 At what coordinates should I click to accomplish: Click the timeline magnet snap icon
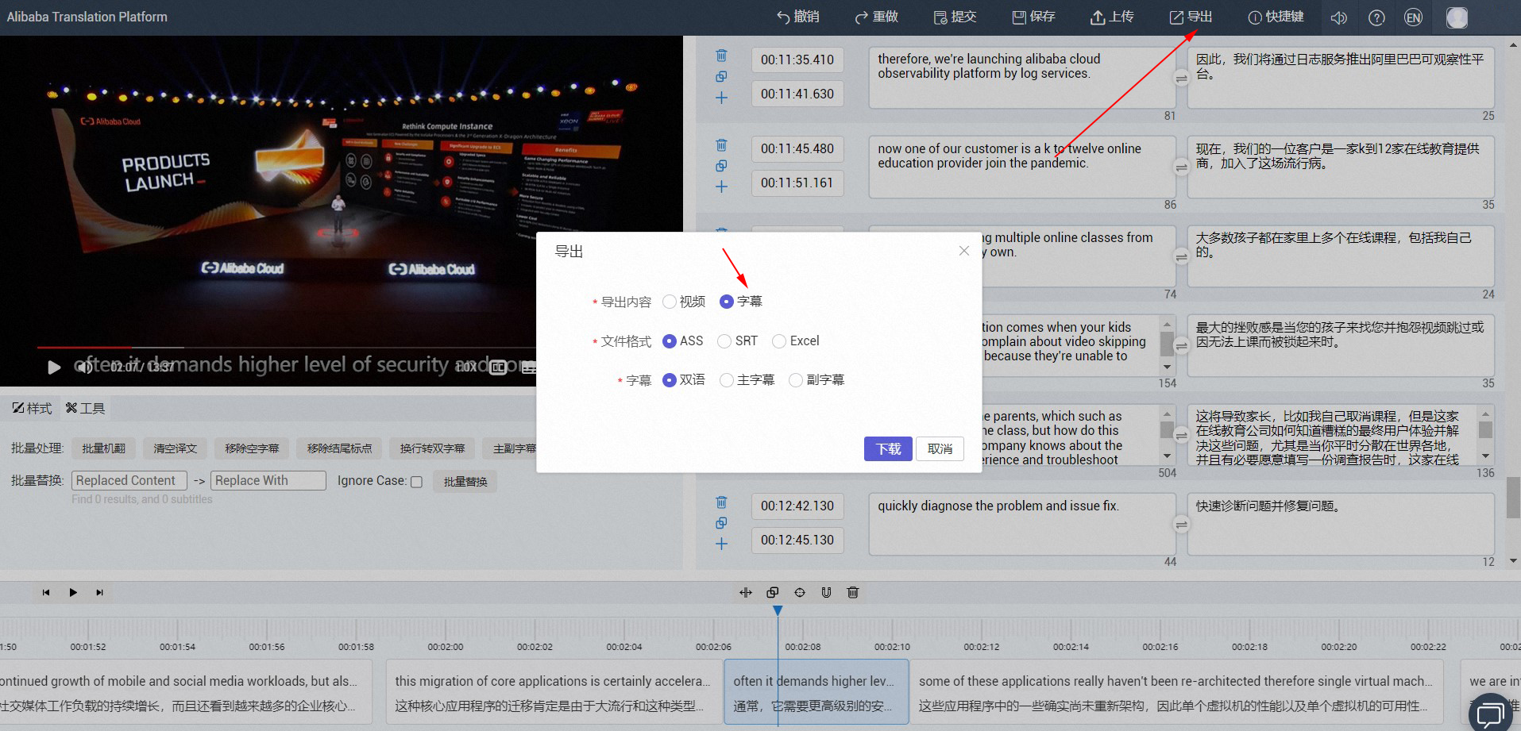pyautogui.click(x=826, y=592)
